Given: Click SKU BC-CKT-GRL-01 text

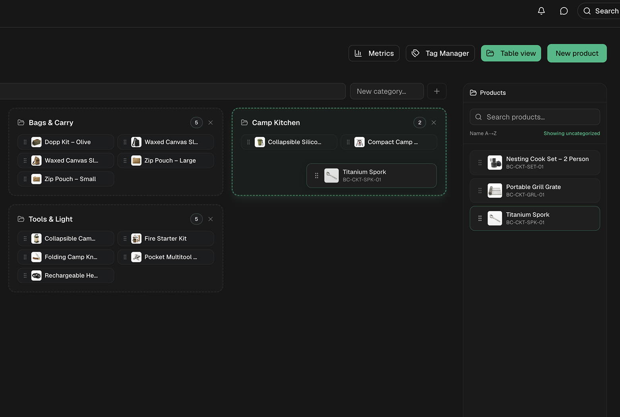Looking at the screenshot, I should click(525, 195).
